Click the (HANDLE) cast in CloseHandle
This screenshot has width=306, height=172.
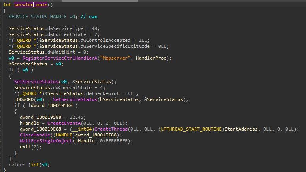(x=64, y=135)
